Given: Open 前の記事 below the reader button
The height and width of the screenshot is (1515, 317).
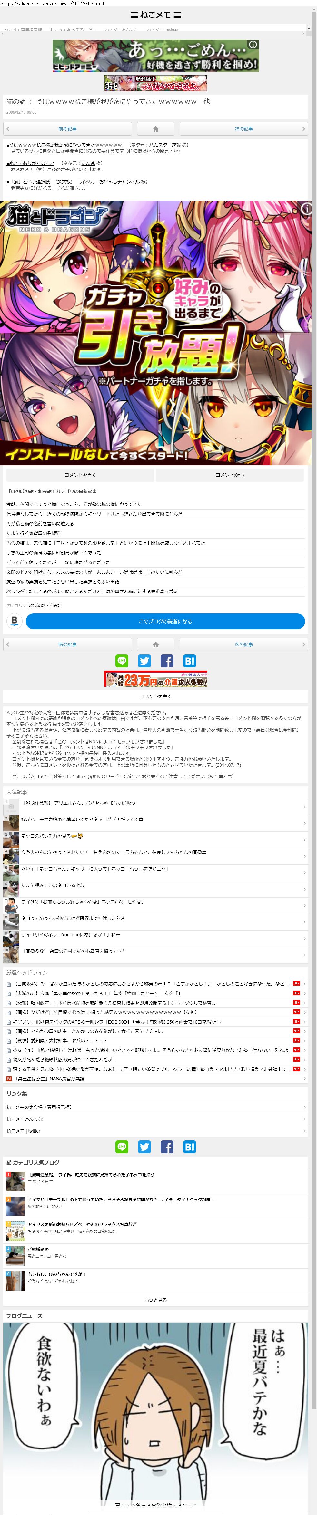Looking at the screenshot, I should (x=67, y=644).
